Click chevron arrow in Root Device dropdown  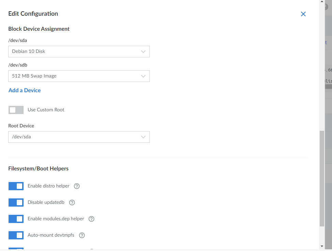pos(143,137)
